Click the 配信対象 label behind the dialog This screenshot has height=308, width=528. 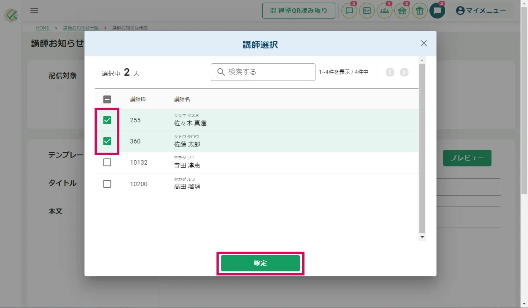tap(62, 76)
